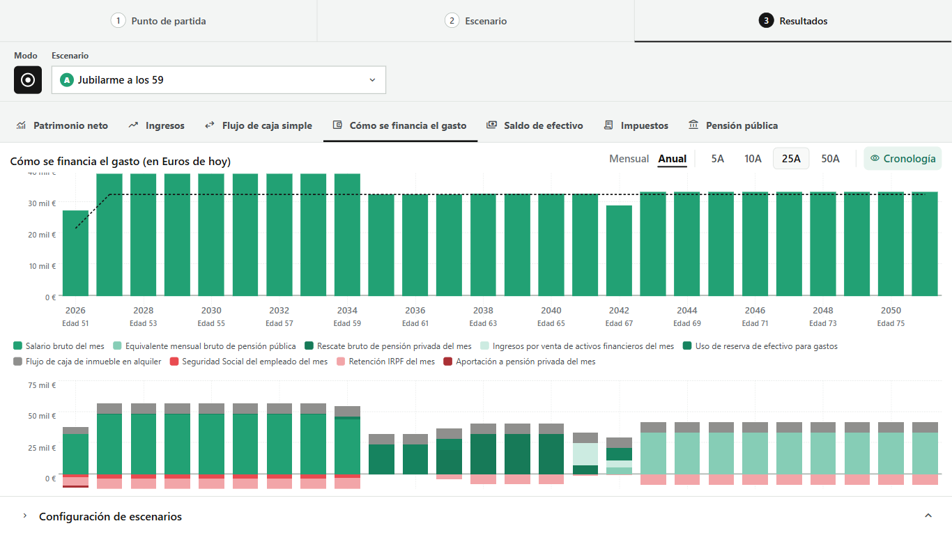This screenshot has height=535, width=952.
Task: Click the Aportación a pensión privada dark red swatch
Action: point(448,362)
